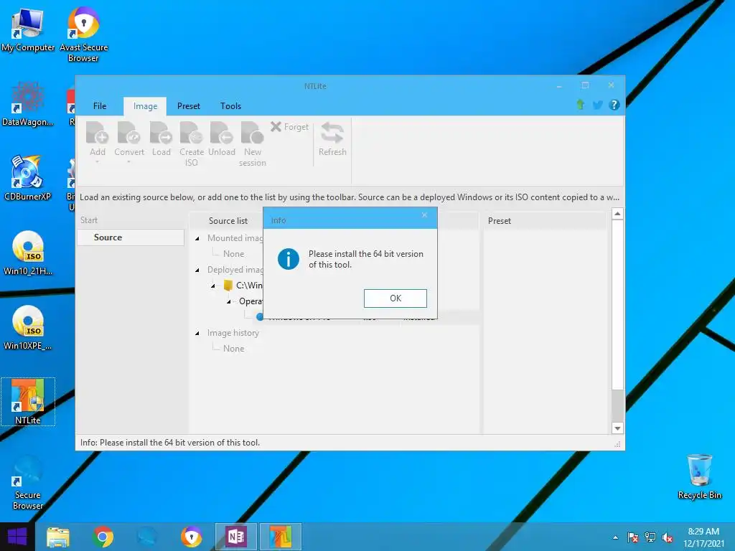Image resolution: width=735 pixels, height=551 pixels.
Task: Open Avast Secure Browser desktop shortcut
Action: click(x=83, y=34)
